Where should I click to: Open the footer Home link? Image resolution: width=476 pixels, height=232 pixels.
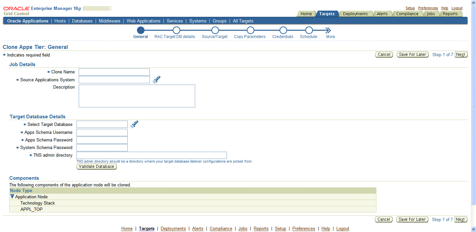[127, 228]
